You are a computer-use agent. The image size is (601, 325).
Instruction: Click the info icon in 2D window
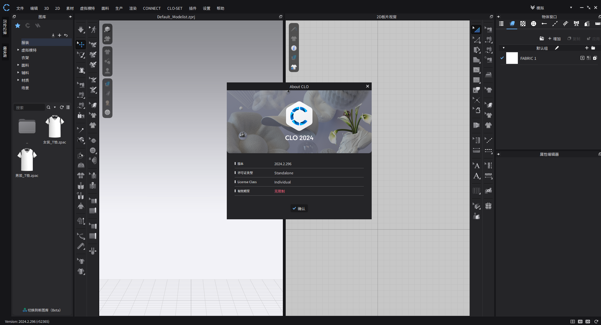294,48
